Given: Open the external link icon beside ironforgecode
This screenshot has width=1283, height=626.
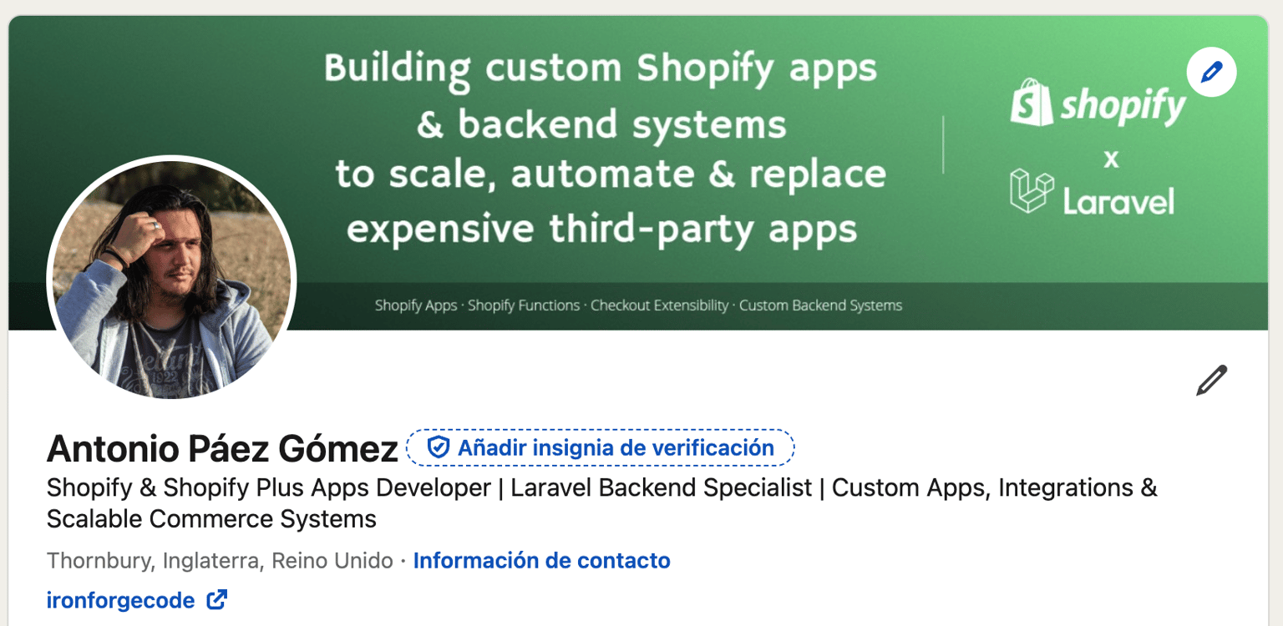Looking at the screenshot, I should click(x=217, y=599).
